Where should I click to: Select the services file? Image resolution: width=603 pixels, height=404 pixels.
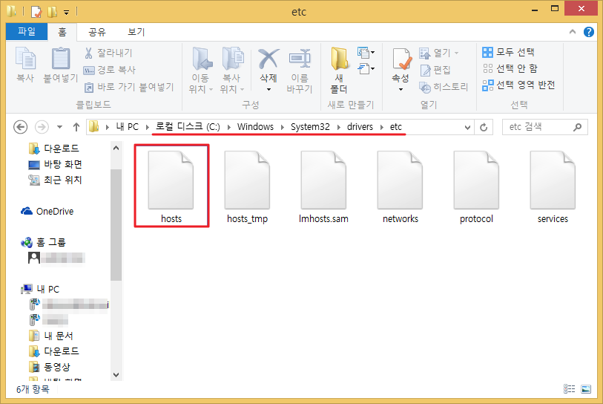553,186
